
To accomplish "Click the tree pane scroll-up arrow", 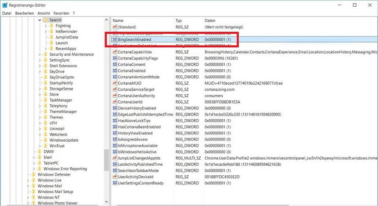I will (x=106, y=20).
